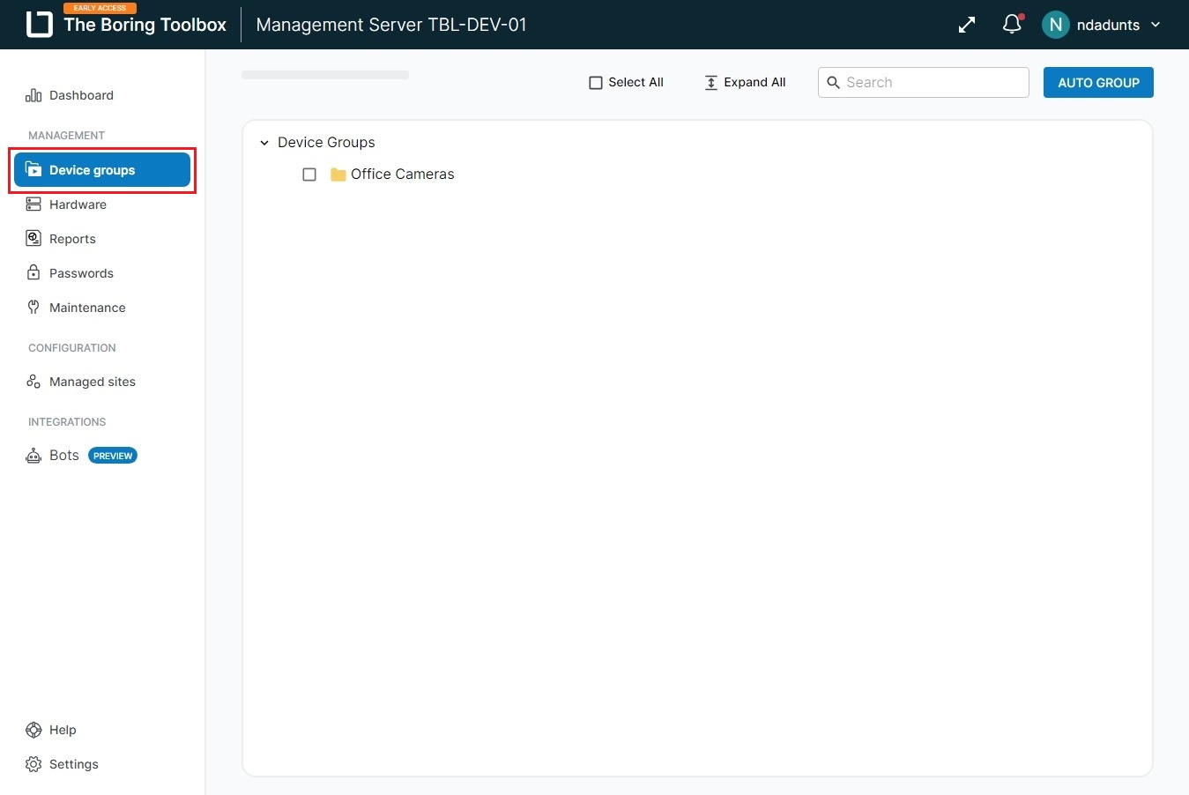Open the Reports page link
This screenshot has width=1189, height=795.
point(72,239)
